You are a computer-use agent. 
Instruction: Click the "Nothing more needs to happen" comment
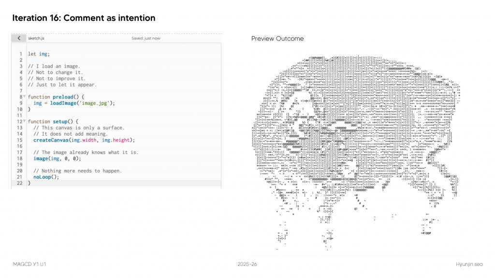tap(77, 171)
